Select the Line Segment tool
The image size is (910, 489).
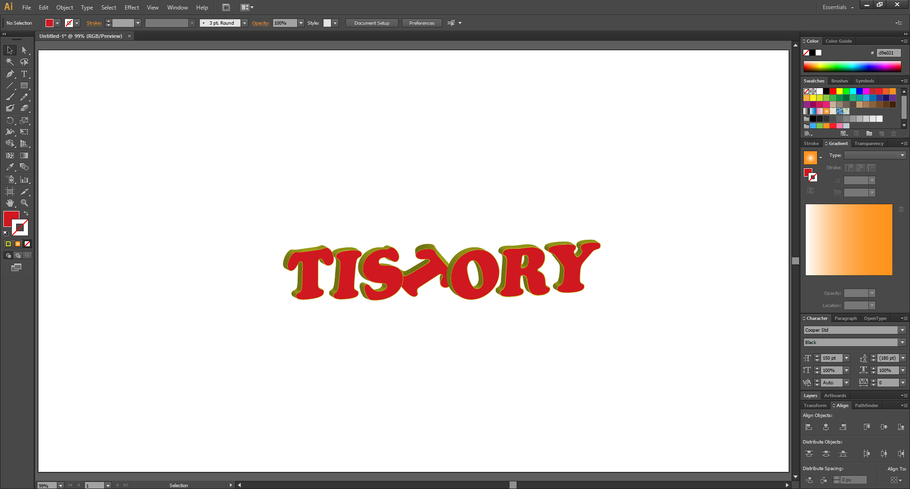coord(10,86)
